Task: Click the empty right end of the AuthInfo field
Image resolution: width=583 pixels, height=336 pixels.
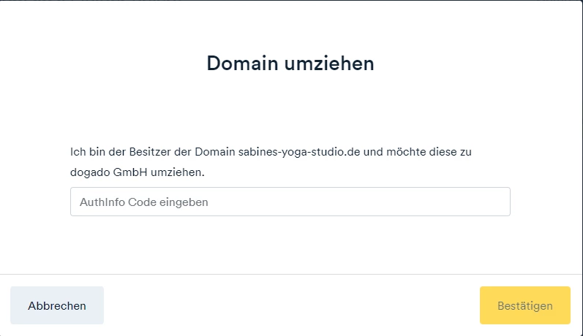Action: 464,202
